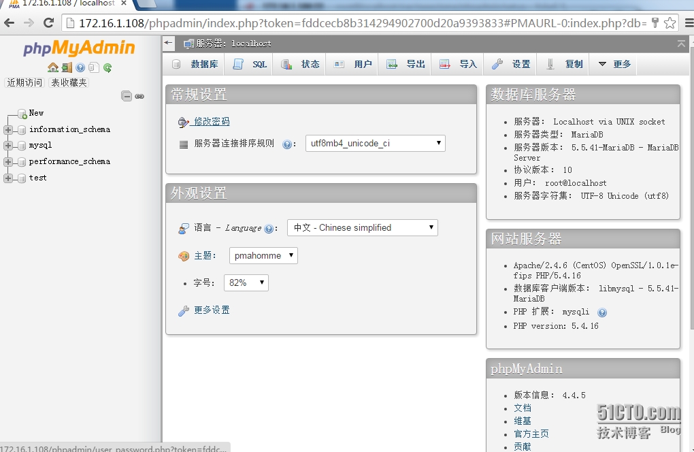
Task: Open the 导出 (Export) tab
Action: pyautogui.click(x=405, y=64)
